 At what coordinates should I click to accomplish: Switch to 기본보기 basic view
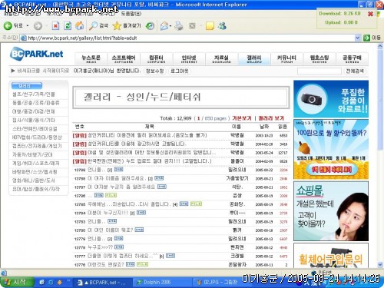point(242,118)
